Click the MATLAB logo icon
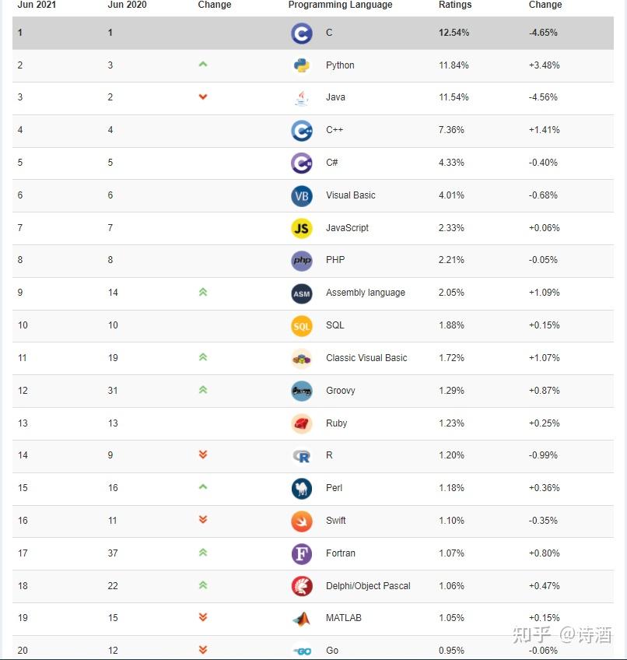 tap(302, 619)
